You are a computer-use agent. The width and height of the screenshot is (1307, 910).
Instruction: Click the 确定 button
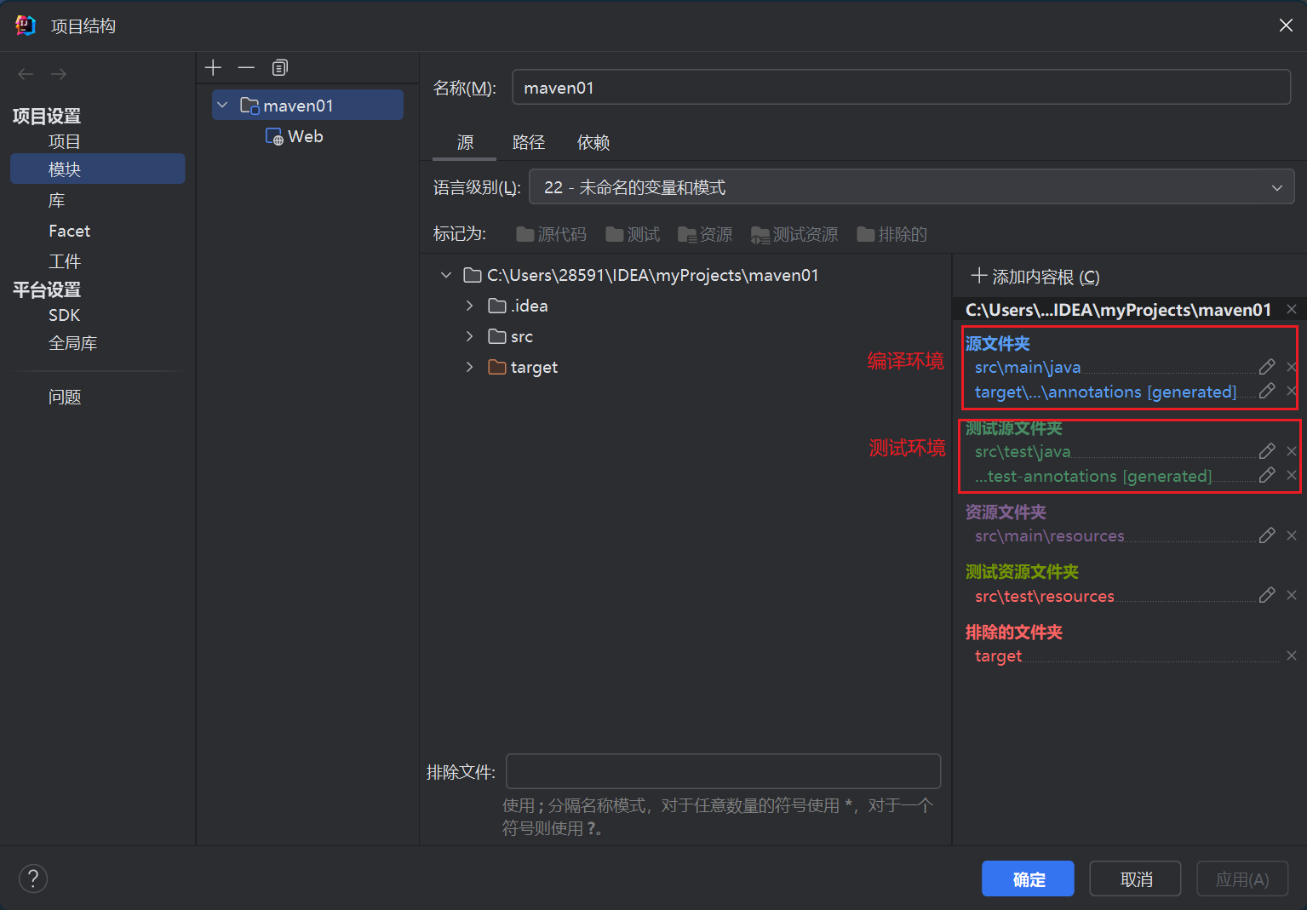1028,879
